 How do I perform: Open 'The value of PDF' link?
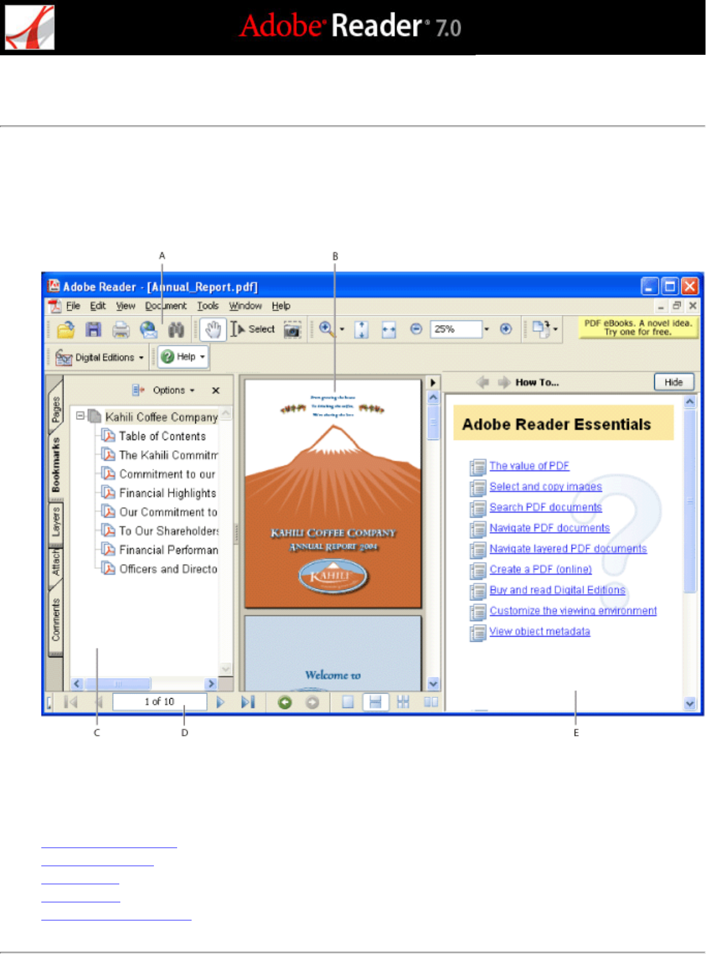click(x=529, y=466)
